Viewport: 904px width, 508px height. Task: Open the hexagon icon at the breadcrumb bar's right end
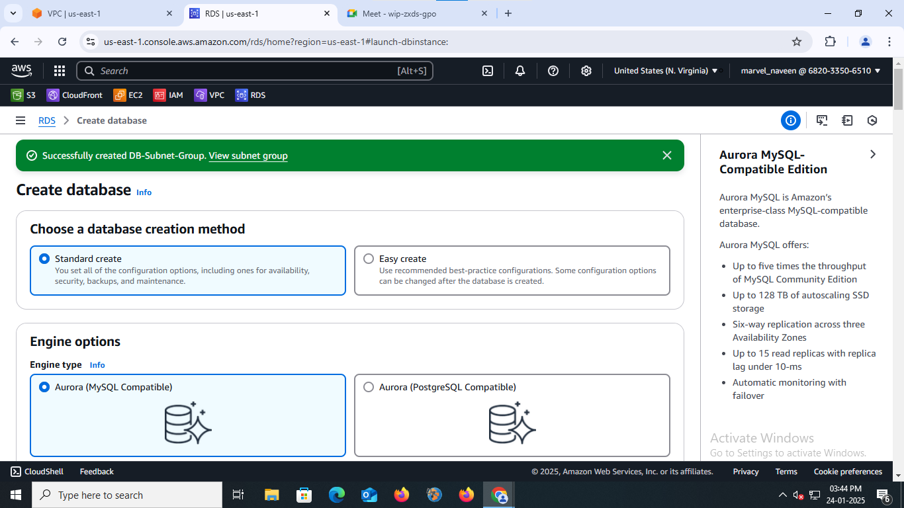(x=872, y=120)
